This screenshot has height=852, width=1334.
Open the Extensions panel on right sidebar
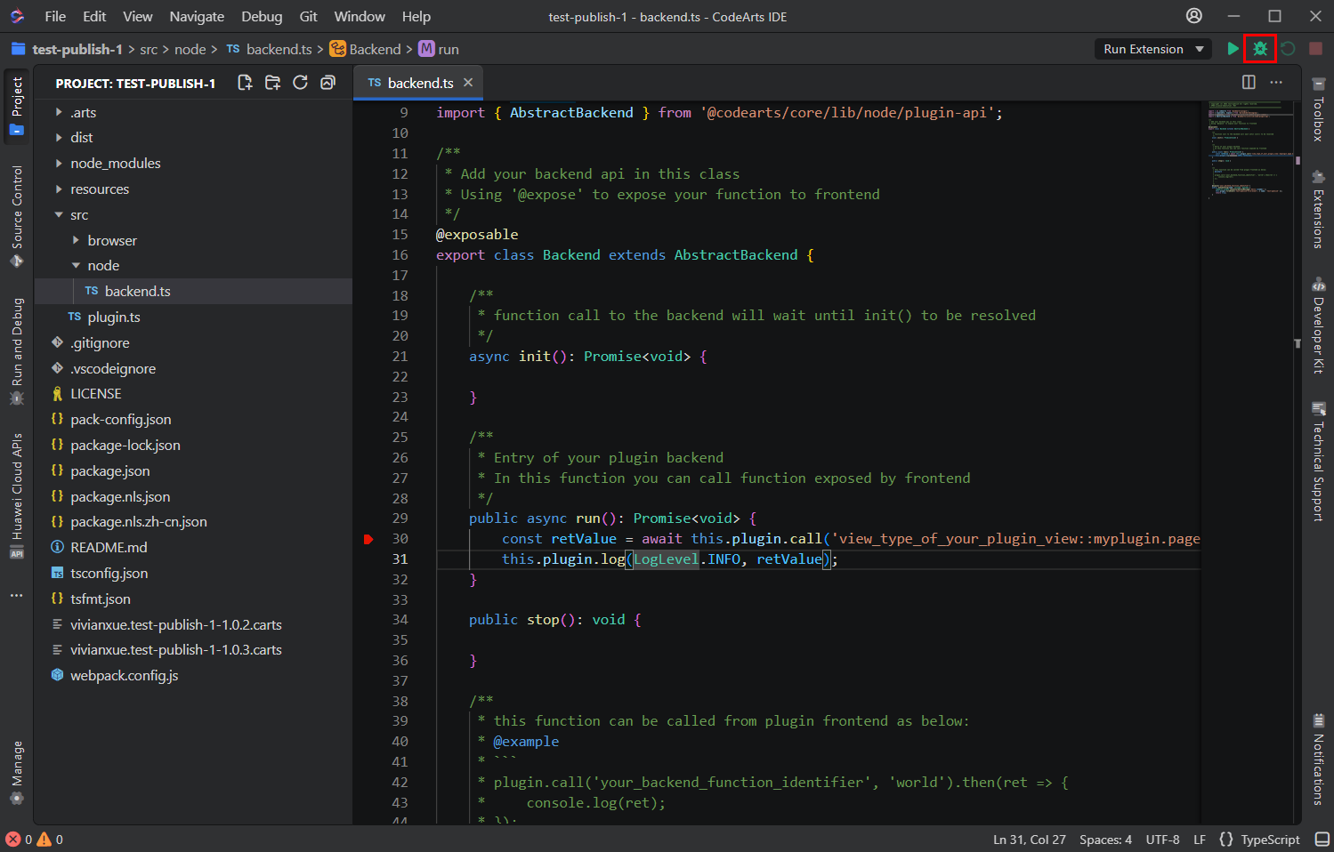(x=1318, y=209)
